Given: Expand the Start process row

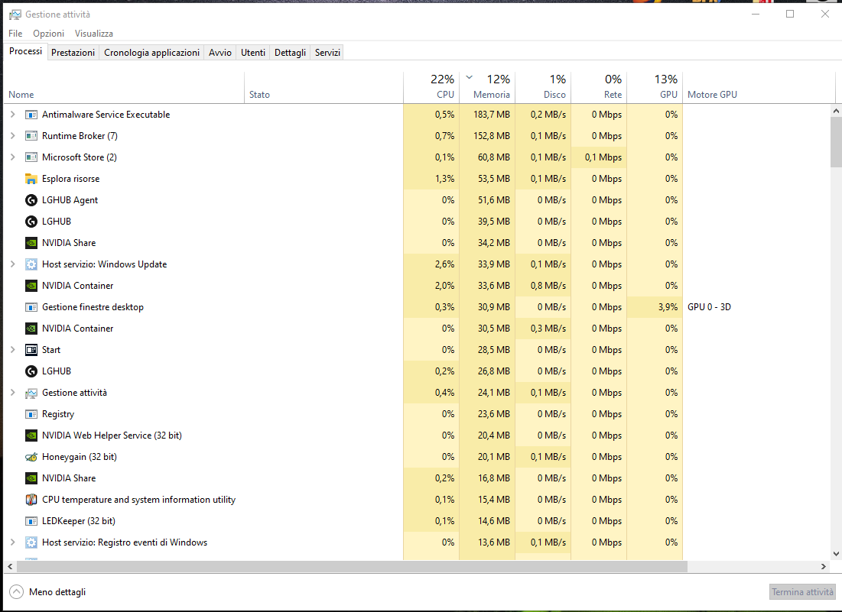Looking at the screenshot, I should pyautogui.click(x=13, y=350).
